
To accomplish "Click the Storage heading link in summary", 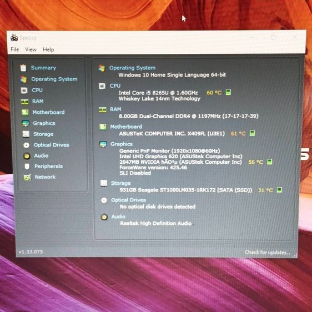I will tap(121, 183).
